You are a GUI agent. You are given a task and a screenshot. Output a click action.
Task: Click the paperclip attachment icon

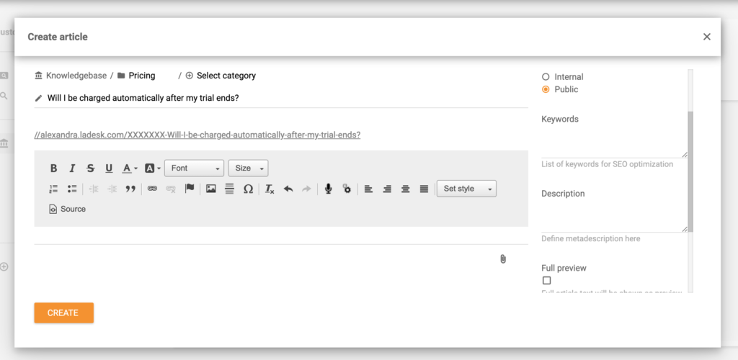coord(503,258)
